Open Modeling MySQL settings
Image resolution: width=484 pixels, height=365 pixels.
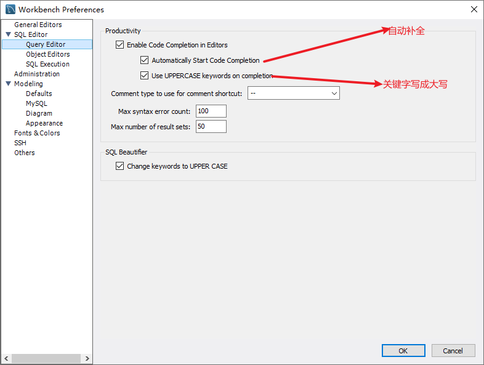36,103
